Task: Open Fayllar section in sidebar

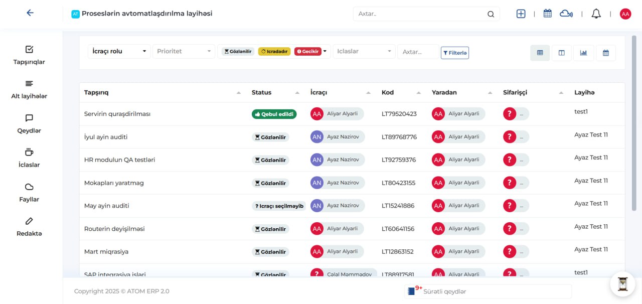Action: pos(29,193)
